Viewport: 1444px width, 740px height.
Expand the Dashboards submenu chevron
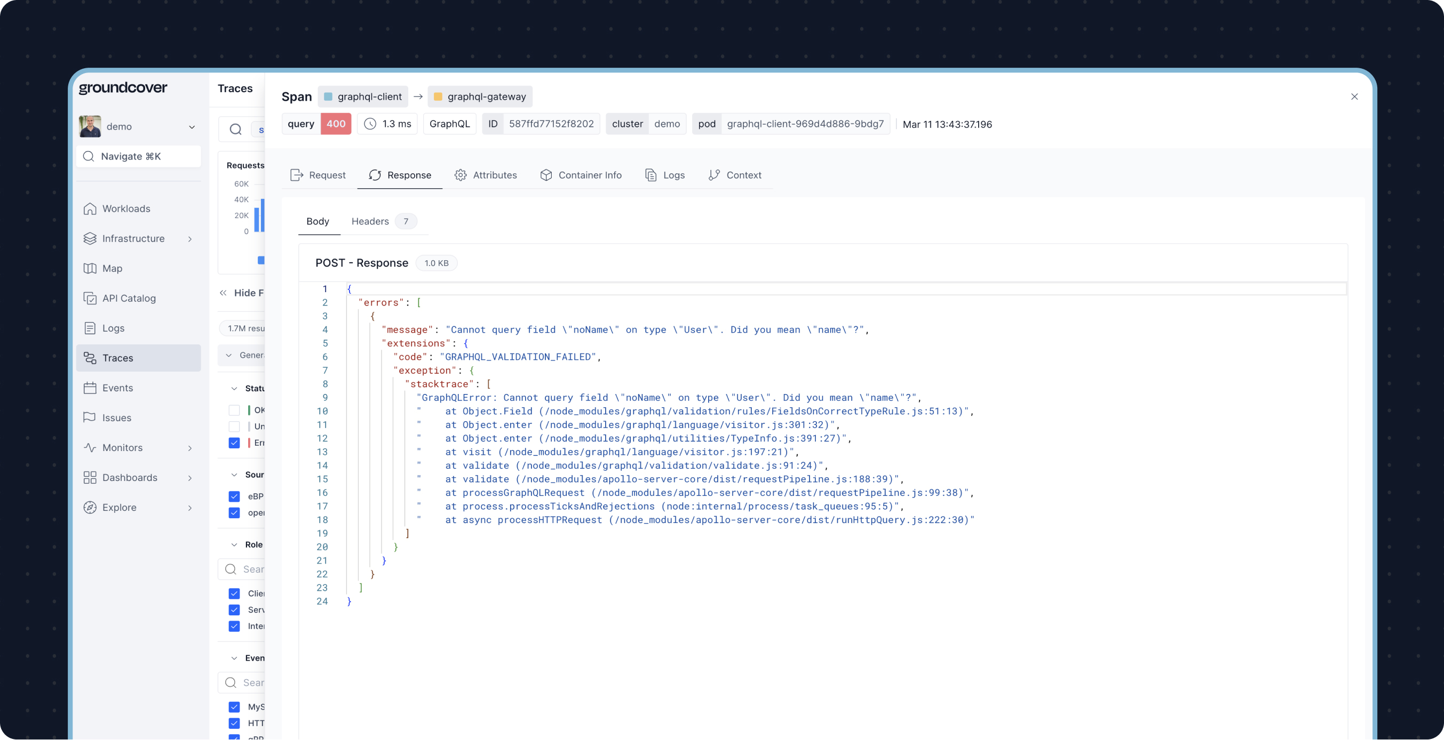click(x=190, y=478)
